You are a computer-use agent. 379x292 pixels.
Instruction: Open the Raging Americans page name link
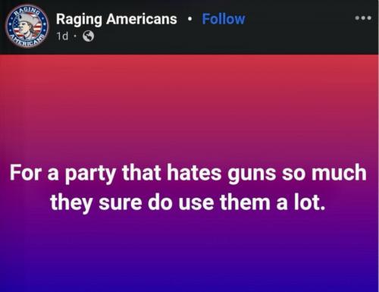click(x=117, y=19)
